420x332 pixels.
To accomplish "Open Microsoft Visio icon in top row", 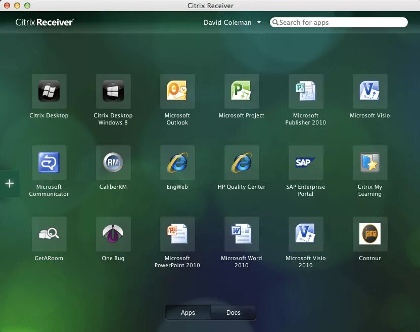I will click(x=370, y=92).
